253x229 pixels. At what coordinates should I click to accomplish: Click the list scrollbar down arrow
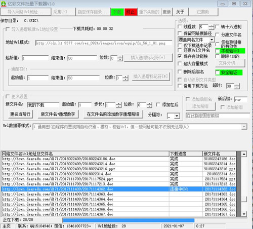pos(244,214)
